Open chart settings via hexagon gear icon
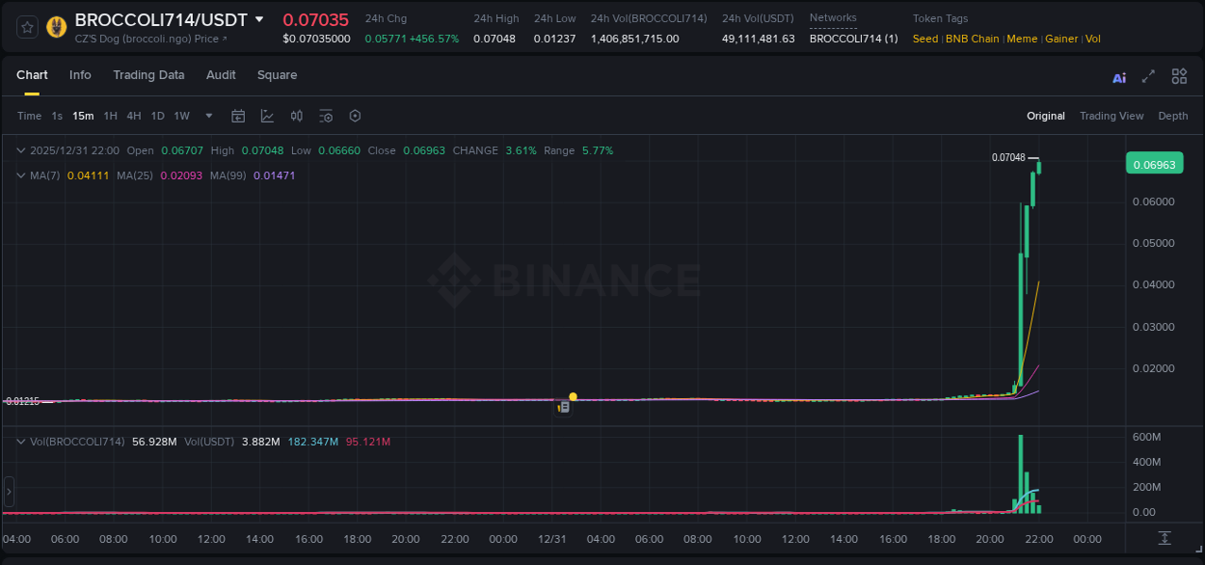Image resolution: width=1205 pixels, height=565 pixels. 355,116
